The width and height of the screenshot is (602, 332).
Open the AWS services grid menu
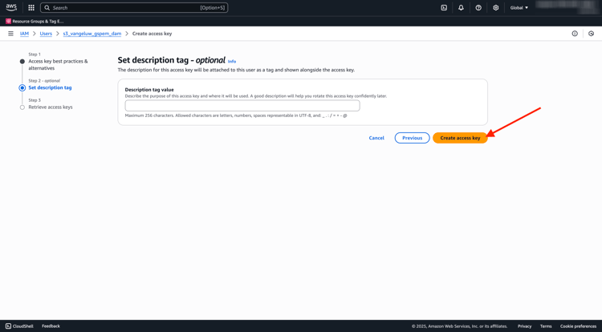click(x=31, y=8)
